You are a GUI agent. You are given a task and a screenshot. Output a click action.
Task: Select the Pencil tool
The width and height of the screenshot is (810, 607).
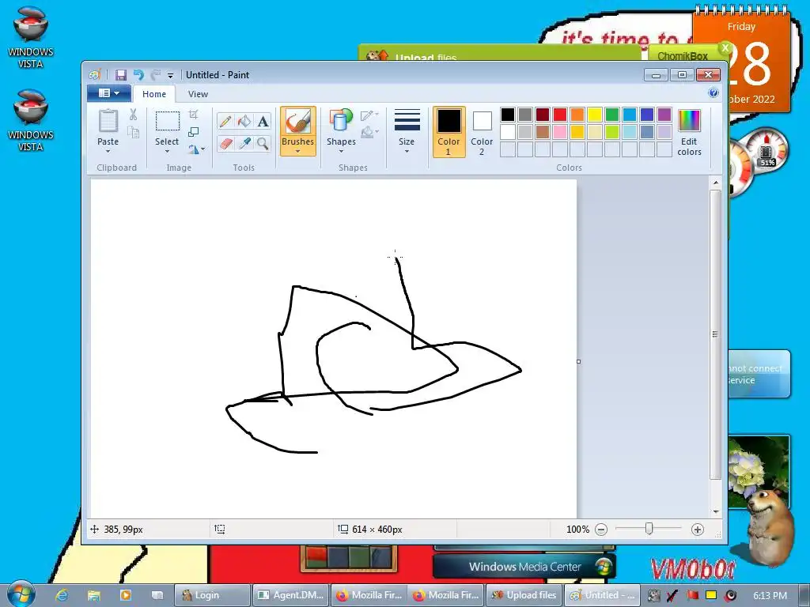point(225,121)
